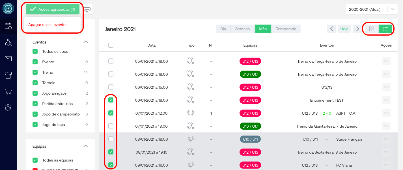Open the settings gear icon
This screenshot has height=170, width=403.
tap(8, 108)
